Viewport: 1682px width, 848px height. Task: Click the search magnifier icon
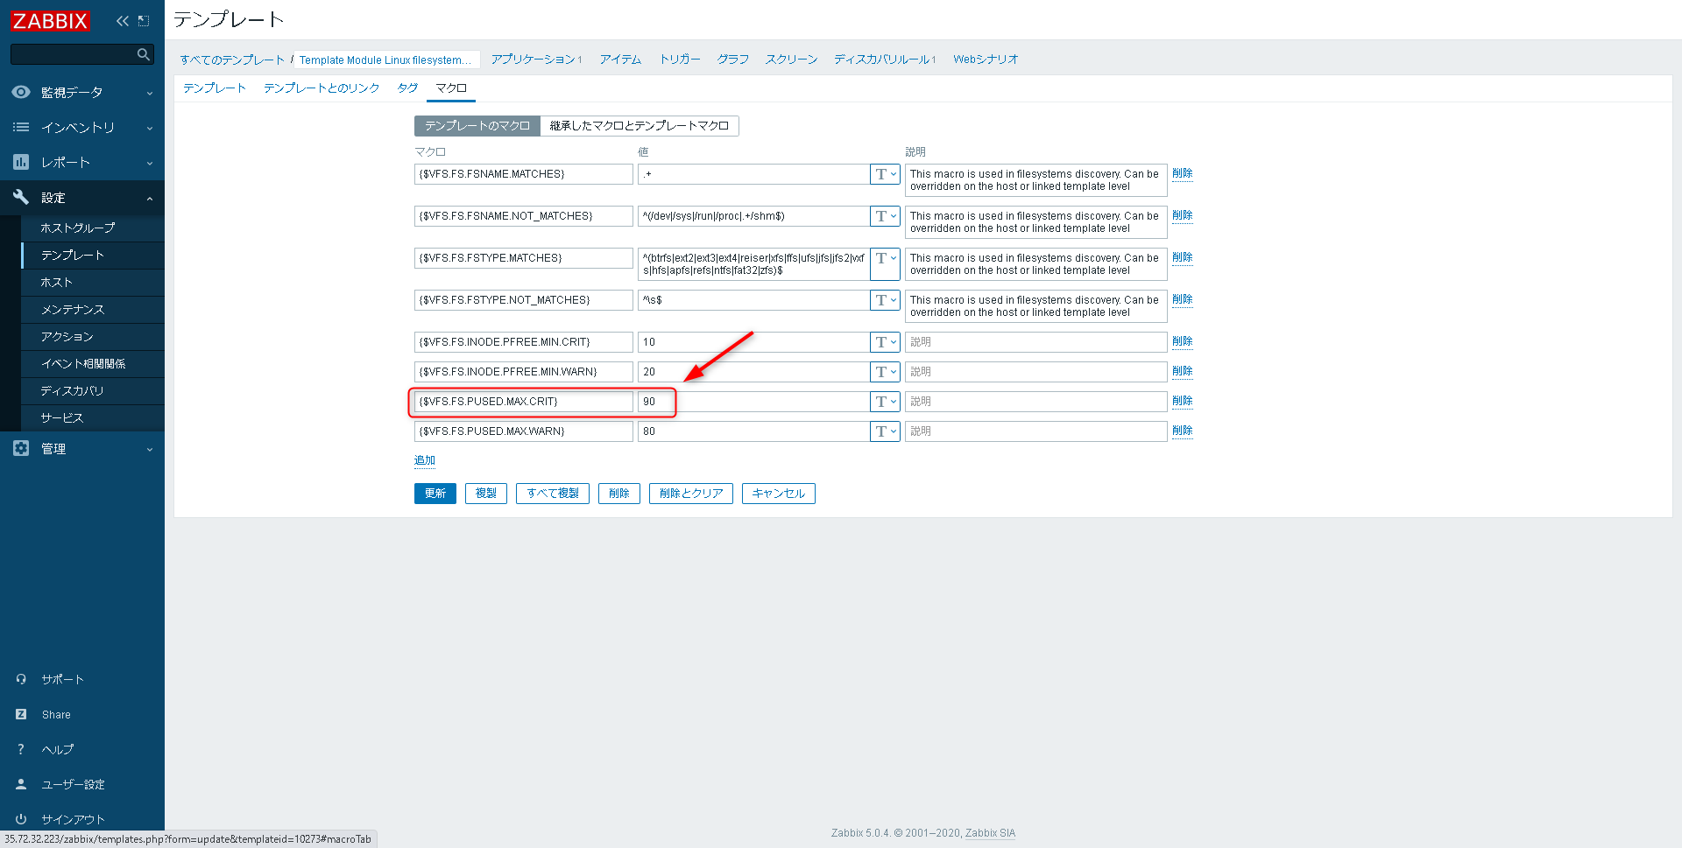pos(144,54)
